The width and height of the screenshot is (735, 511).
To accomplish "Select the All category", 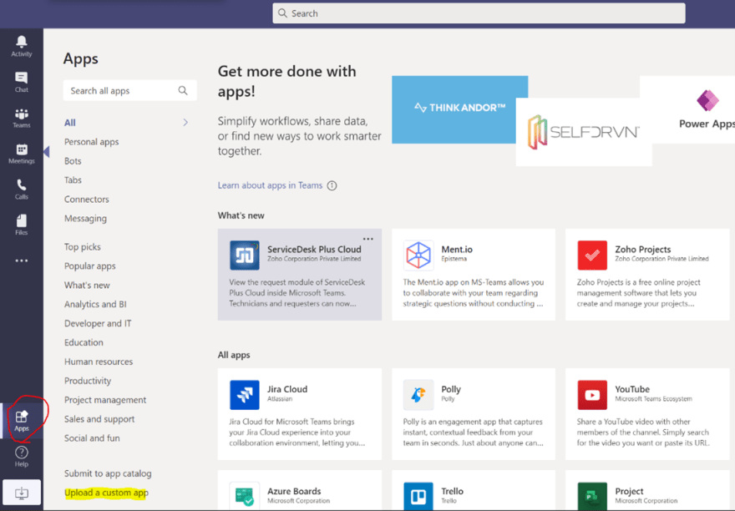I will coord(70,123).
